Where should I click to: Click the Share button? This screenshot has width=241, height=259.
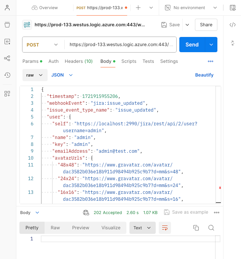pyautogui.click(x=206, y=25)
